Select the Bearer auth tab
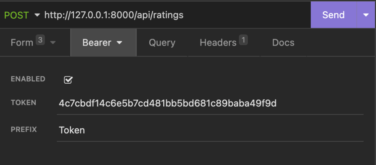This screenshot has height=165, width=376. click(x=97, y=43)
